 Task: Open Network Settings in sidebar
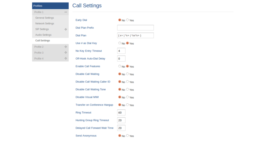pos(45,23)
